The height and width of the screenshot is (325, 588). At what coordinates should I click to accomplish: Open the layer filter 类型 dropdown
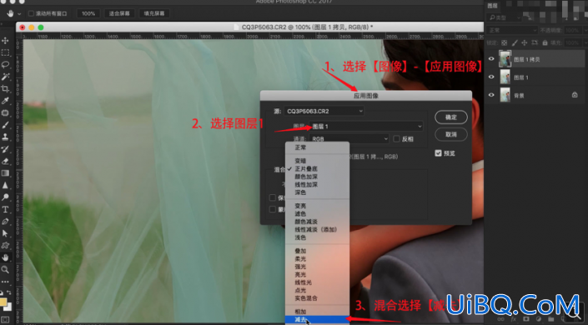tap(505, 17)
